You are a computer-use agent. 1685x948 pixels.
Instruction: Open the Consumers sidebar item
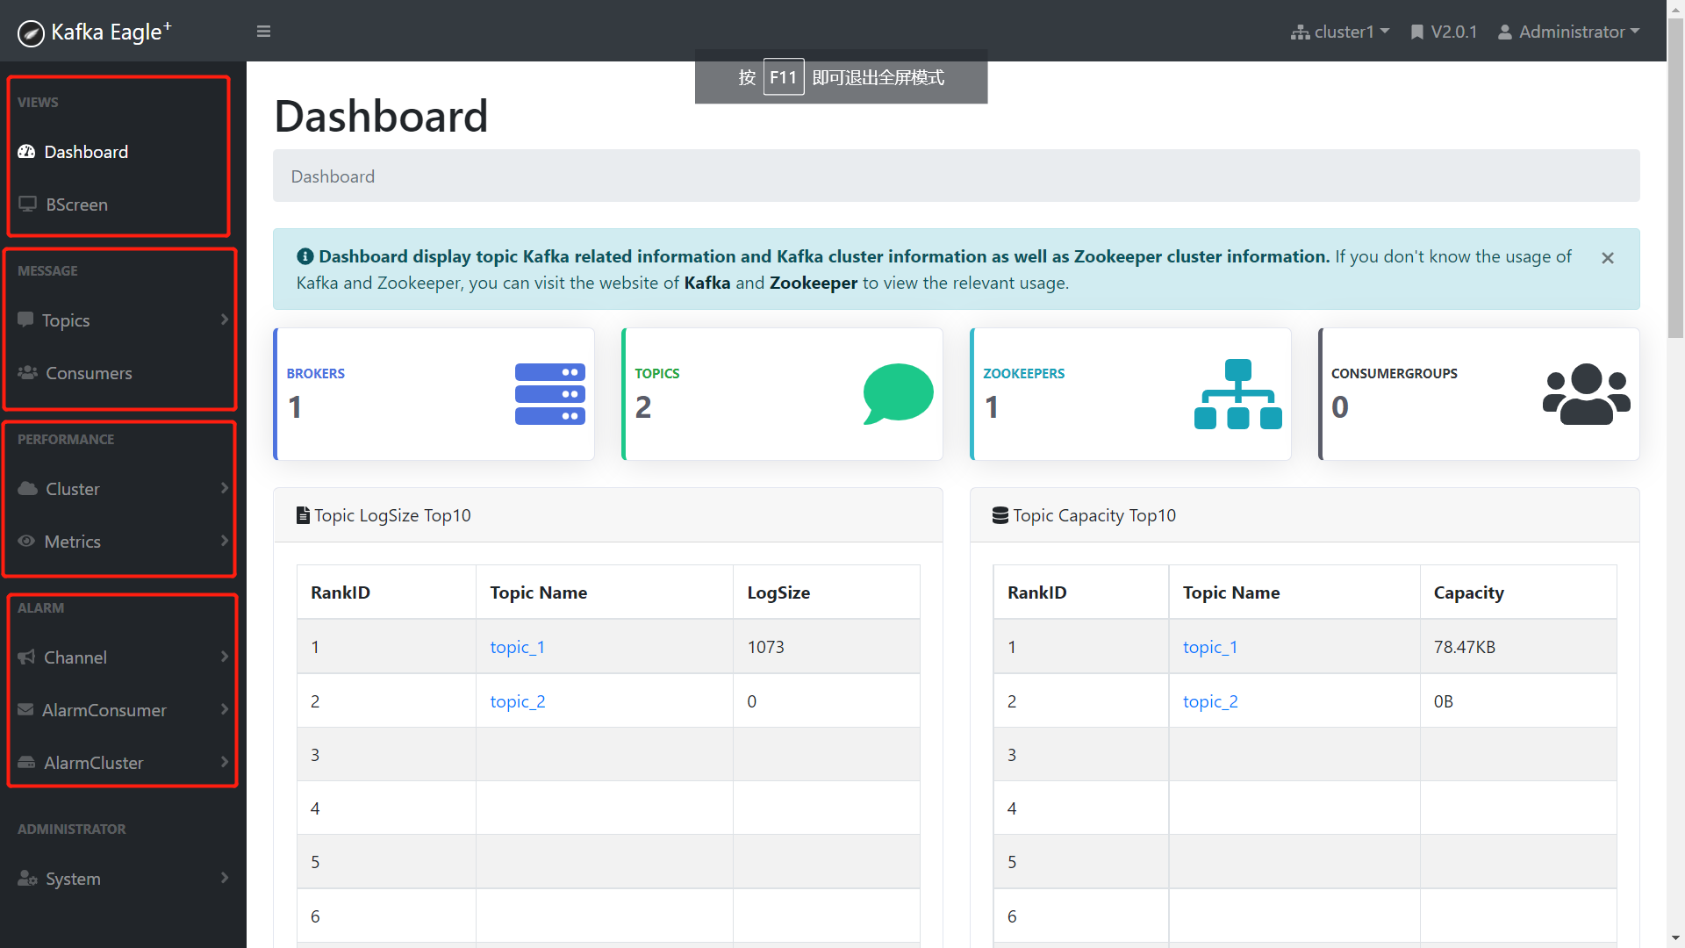(x=88, y=373)
